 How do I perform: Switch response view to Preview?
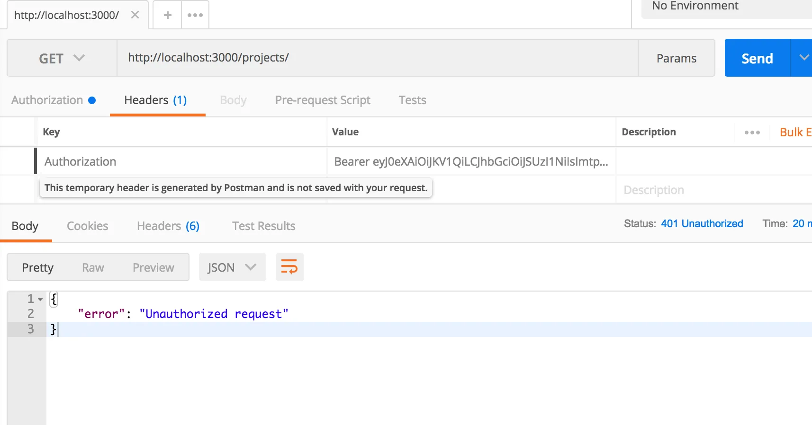click(153, 268)
